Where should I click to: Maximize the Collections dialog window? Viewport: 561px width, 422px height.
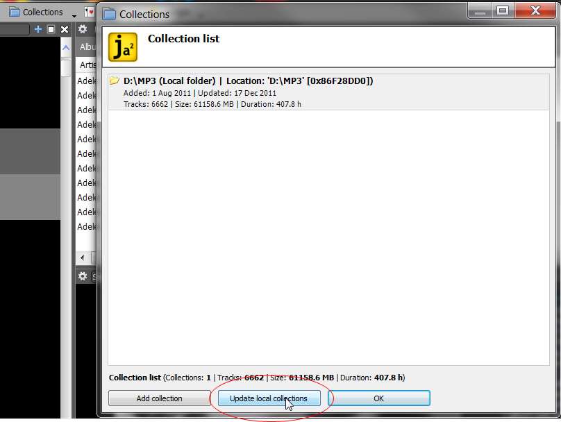coord(502,10)
